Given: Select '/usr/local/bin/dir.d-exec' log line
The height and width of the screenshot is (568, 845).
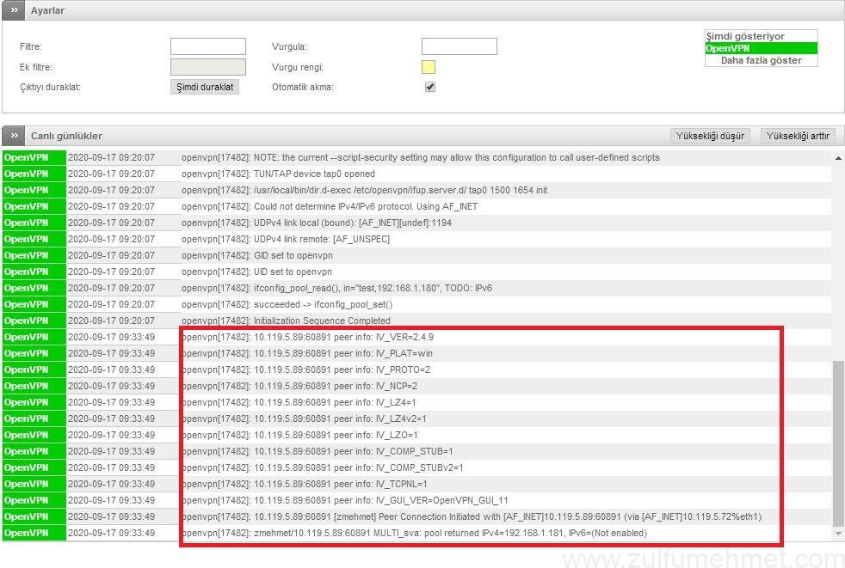Looking at the screenshot, I should [x=416, y=190].
